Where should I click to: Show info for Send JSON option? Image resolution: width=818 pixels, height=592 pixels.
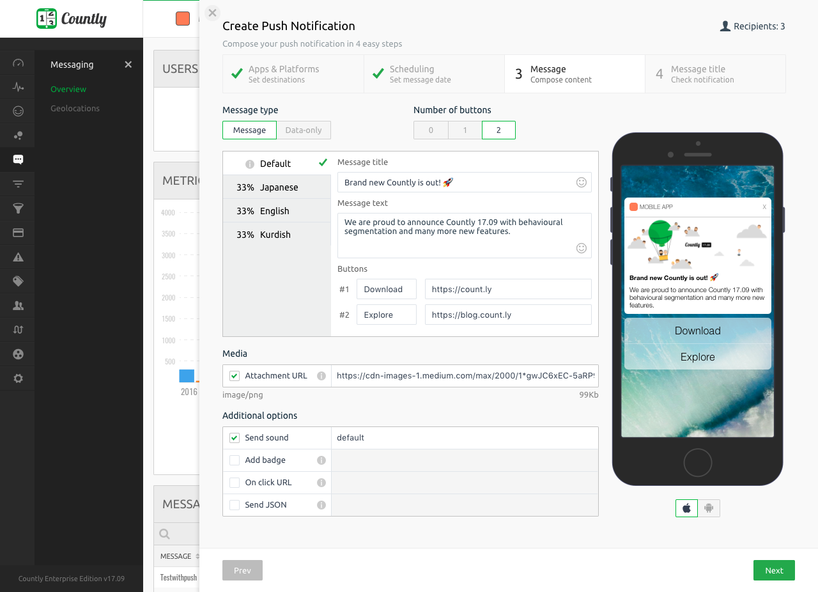click(x=321, y=505)
